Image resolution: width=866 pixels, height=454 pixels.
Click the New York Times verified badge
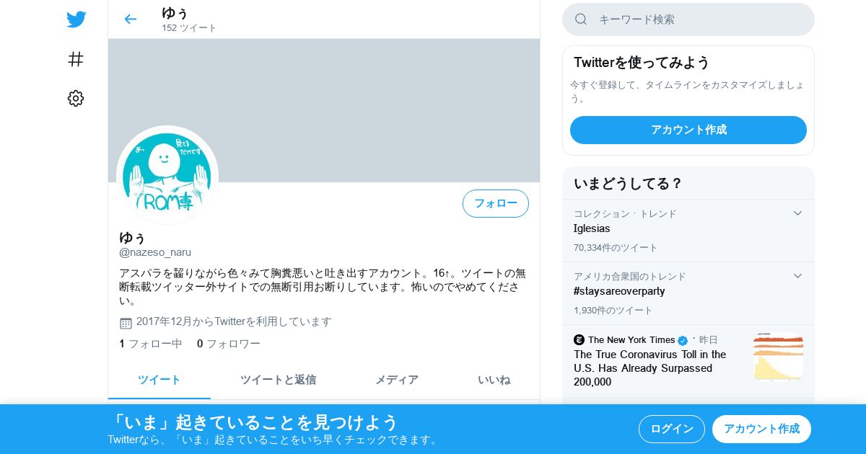pyautogui.click(x=683, y=340)
